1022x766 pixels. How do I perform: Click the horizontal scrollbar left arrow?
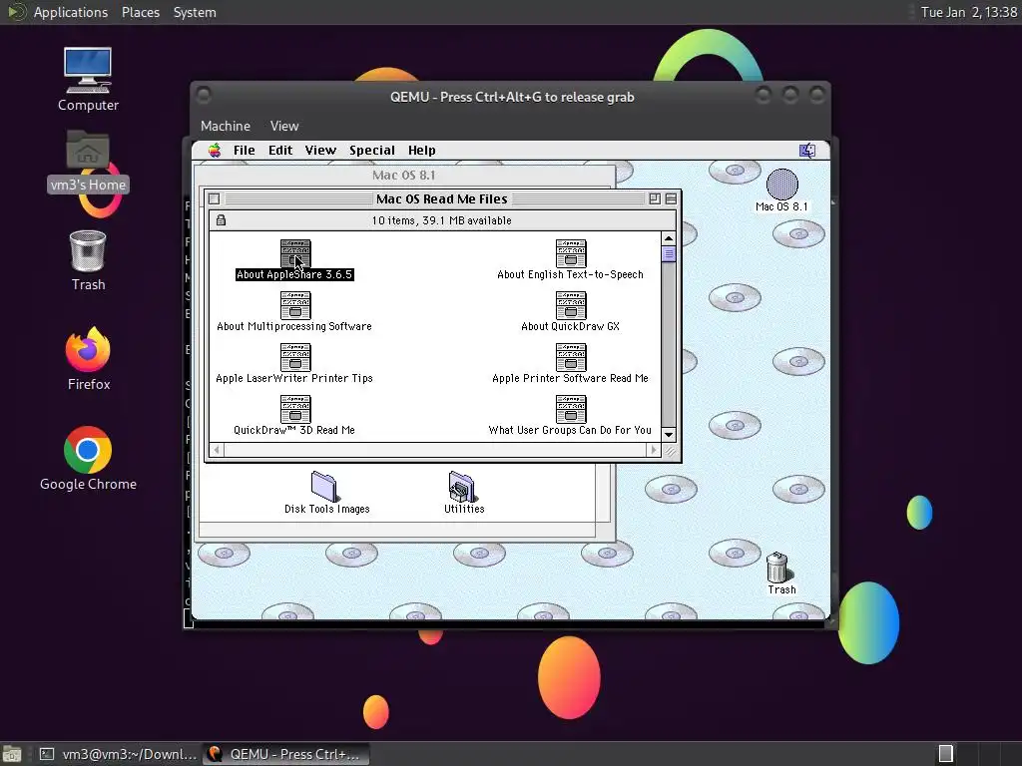217,450
